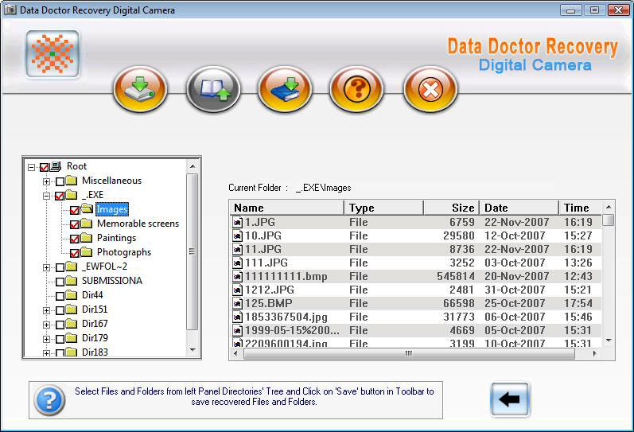Expand the _EWFOL~2 tree node
This screenshot has width=634, height=432.
coord(46,267)
